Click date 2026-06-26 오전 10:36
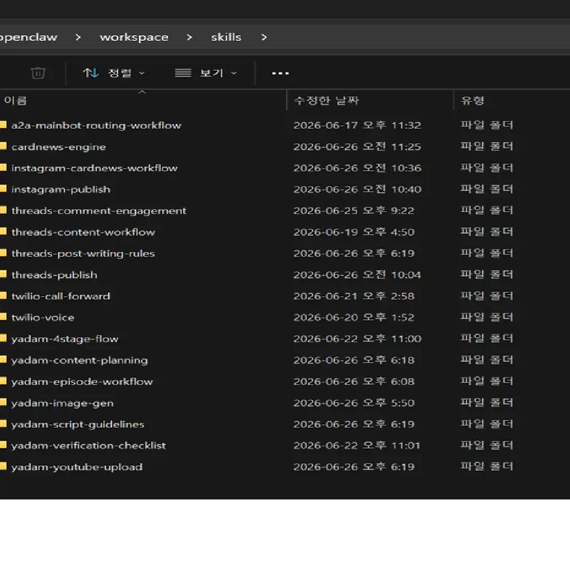The height and width of the screenshot is (570, 570). pyautogui.click(x=357, y=168)
